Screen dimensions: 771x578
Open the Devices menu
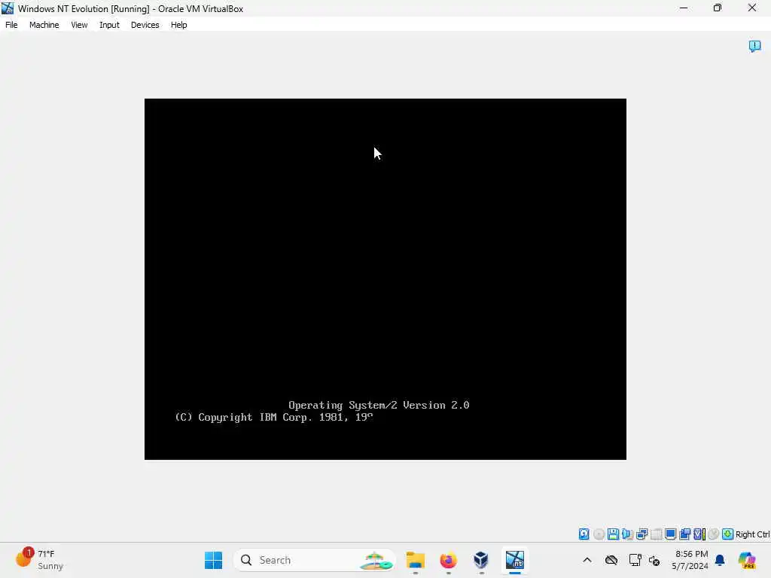coord(145,25)
